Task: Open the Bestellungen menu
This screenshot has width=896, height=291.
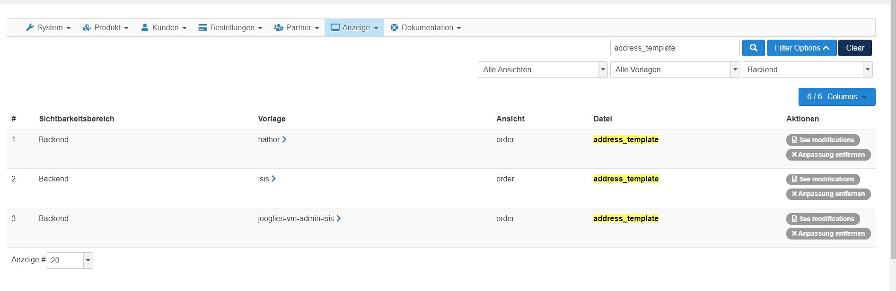Action: (230, 28)
